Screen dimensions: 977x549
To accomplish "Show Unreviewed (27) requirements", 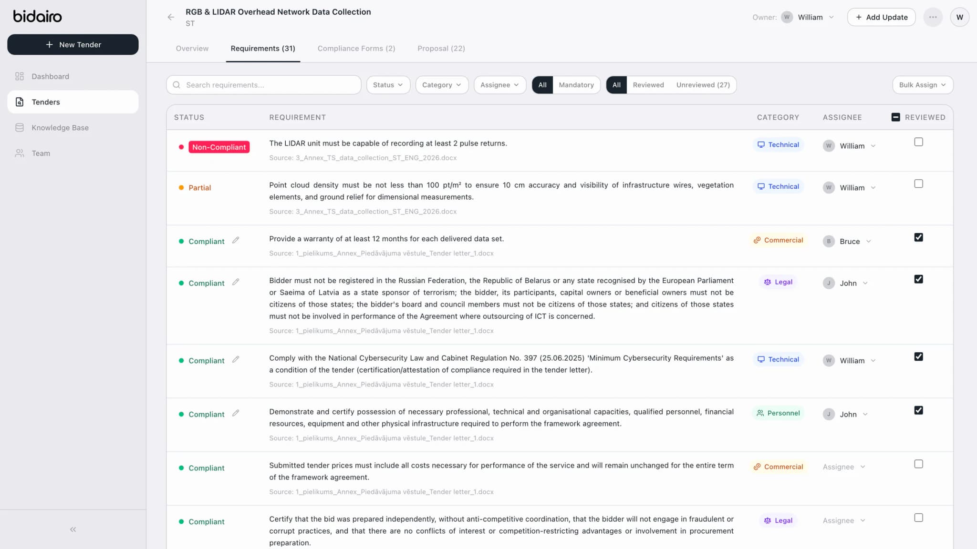I will (703, 85).
